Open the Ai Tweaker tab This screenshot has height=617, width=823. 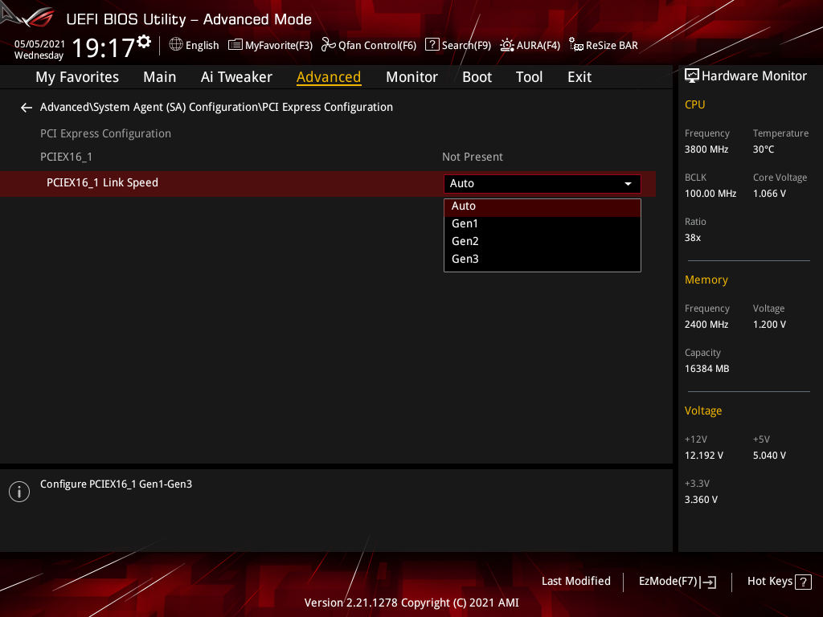click(x=236, y=77)
